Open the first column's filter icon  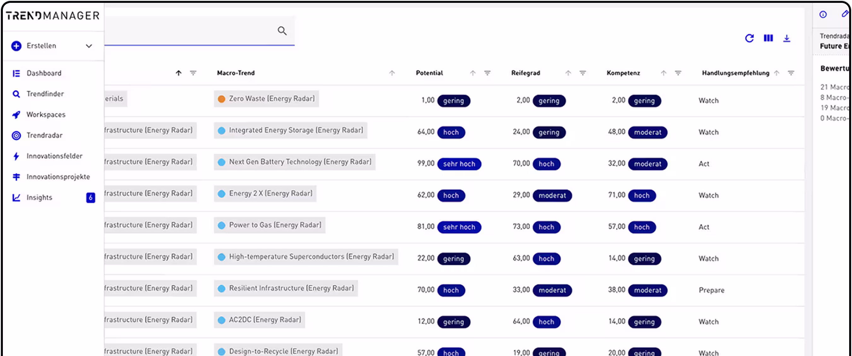193,73
